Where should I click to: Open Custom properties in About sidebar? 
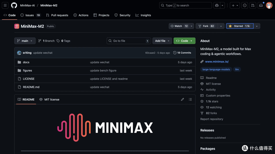[215, 96]
